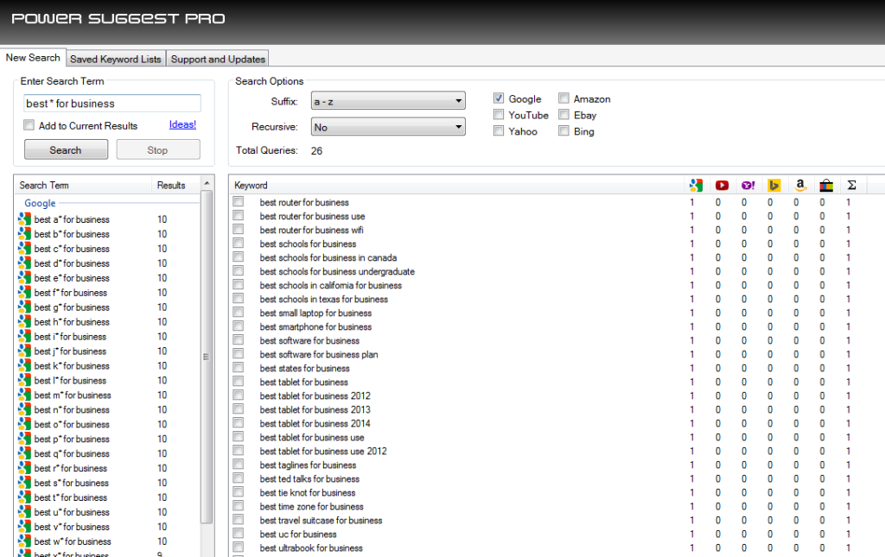Enable the Yahoo search engine checkbox
Screen dimensions: 885x557
coord(499,130)
